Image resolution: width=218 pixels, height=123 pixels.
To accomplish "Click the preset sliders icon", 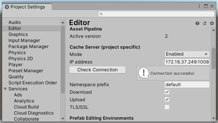I will tap(205, 23).
